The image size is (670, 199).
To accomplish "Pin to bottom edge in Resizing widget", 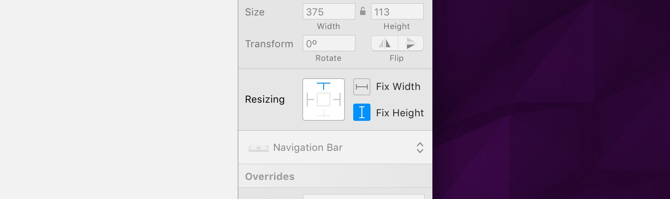I will (324, 113).
